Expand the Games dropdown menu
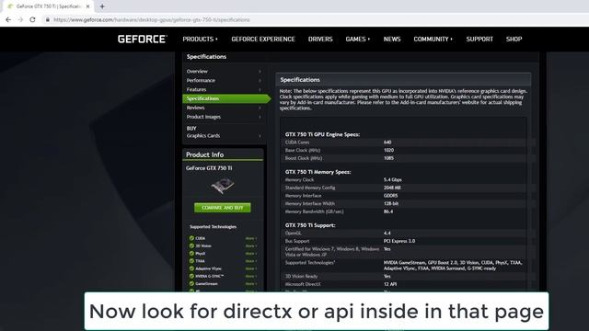Image resolution: width=589 pixels, height=331 pixels. [x=358, y=39]
